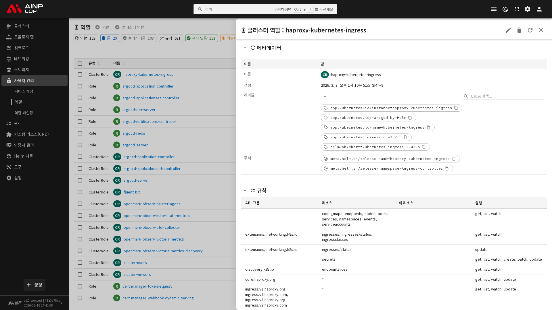Viewport: 552px width, 310px height.
Task: Refresh the cluster role detail panel
Action: (x=530, y=30)
